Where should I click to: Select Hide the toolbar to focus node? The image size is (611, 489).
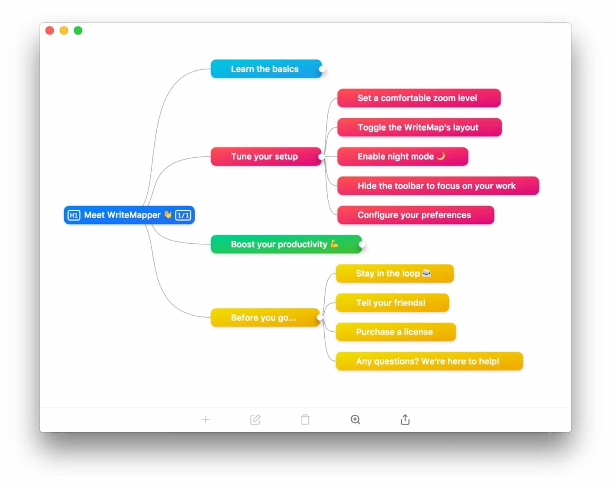pos(437,186)
